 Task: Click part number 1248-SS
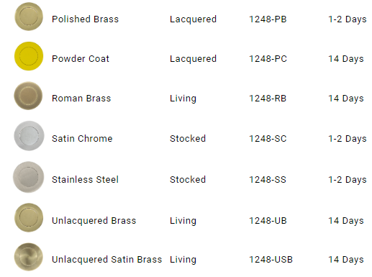pyautogui.click(x=268, y=180)
